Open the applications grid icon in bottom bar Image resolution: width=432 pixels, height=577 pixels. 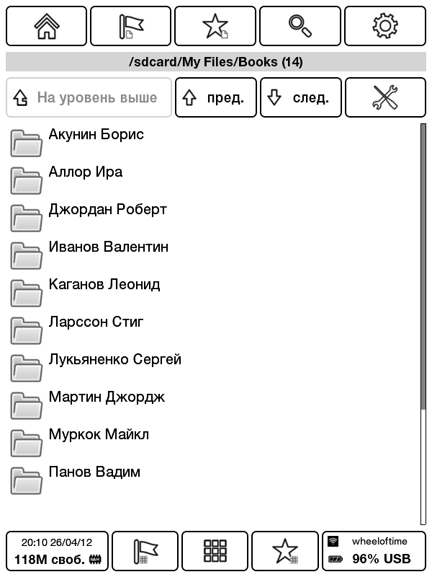pyautogui.click(x=215, y=551)
